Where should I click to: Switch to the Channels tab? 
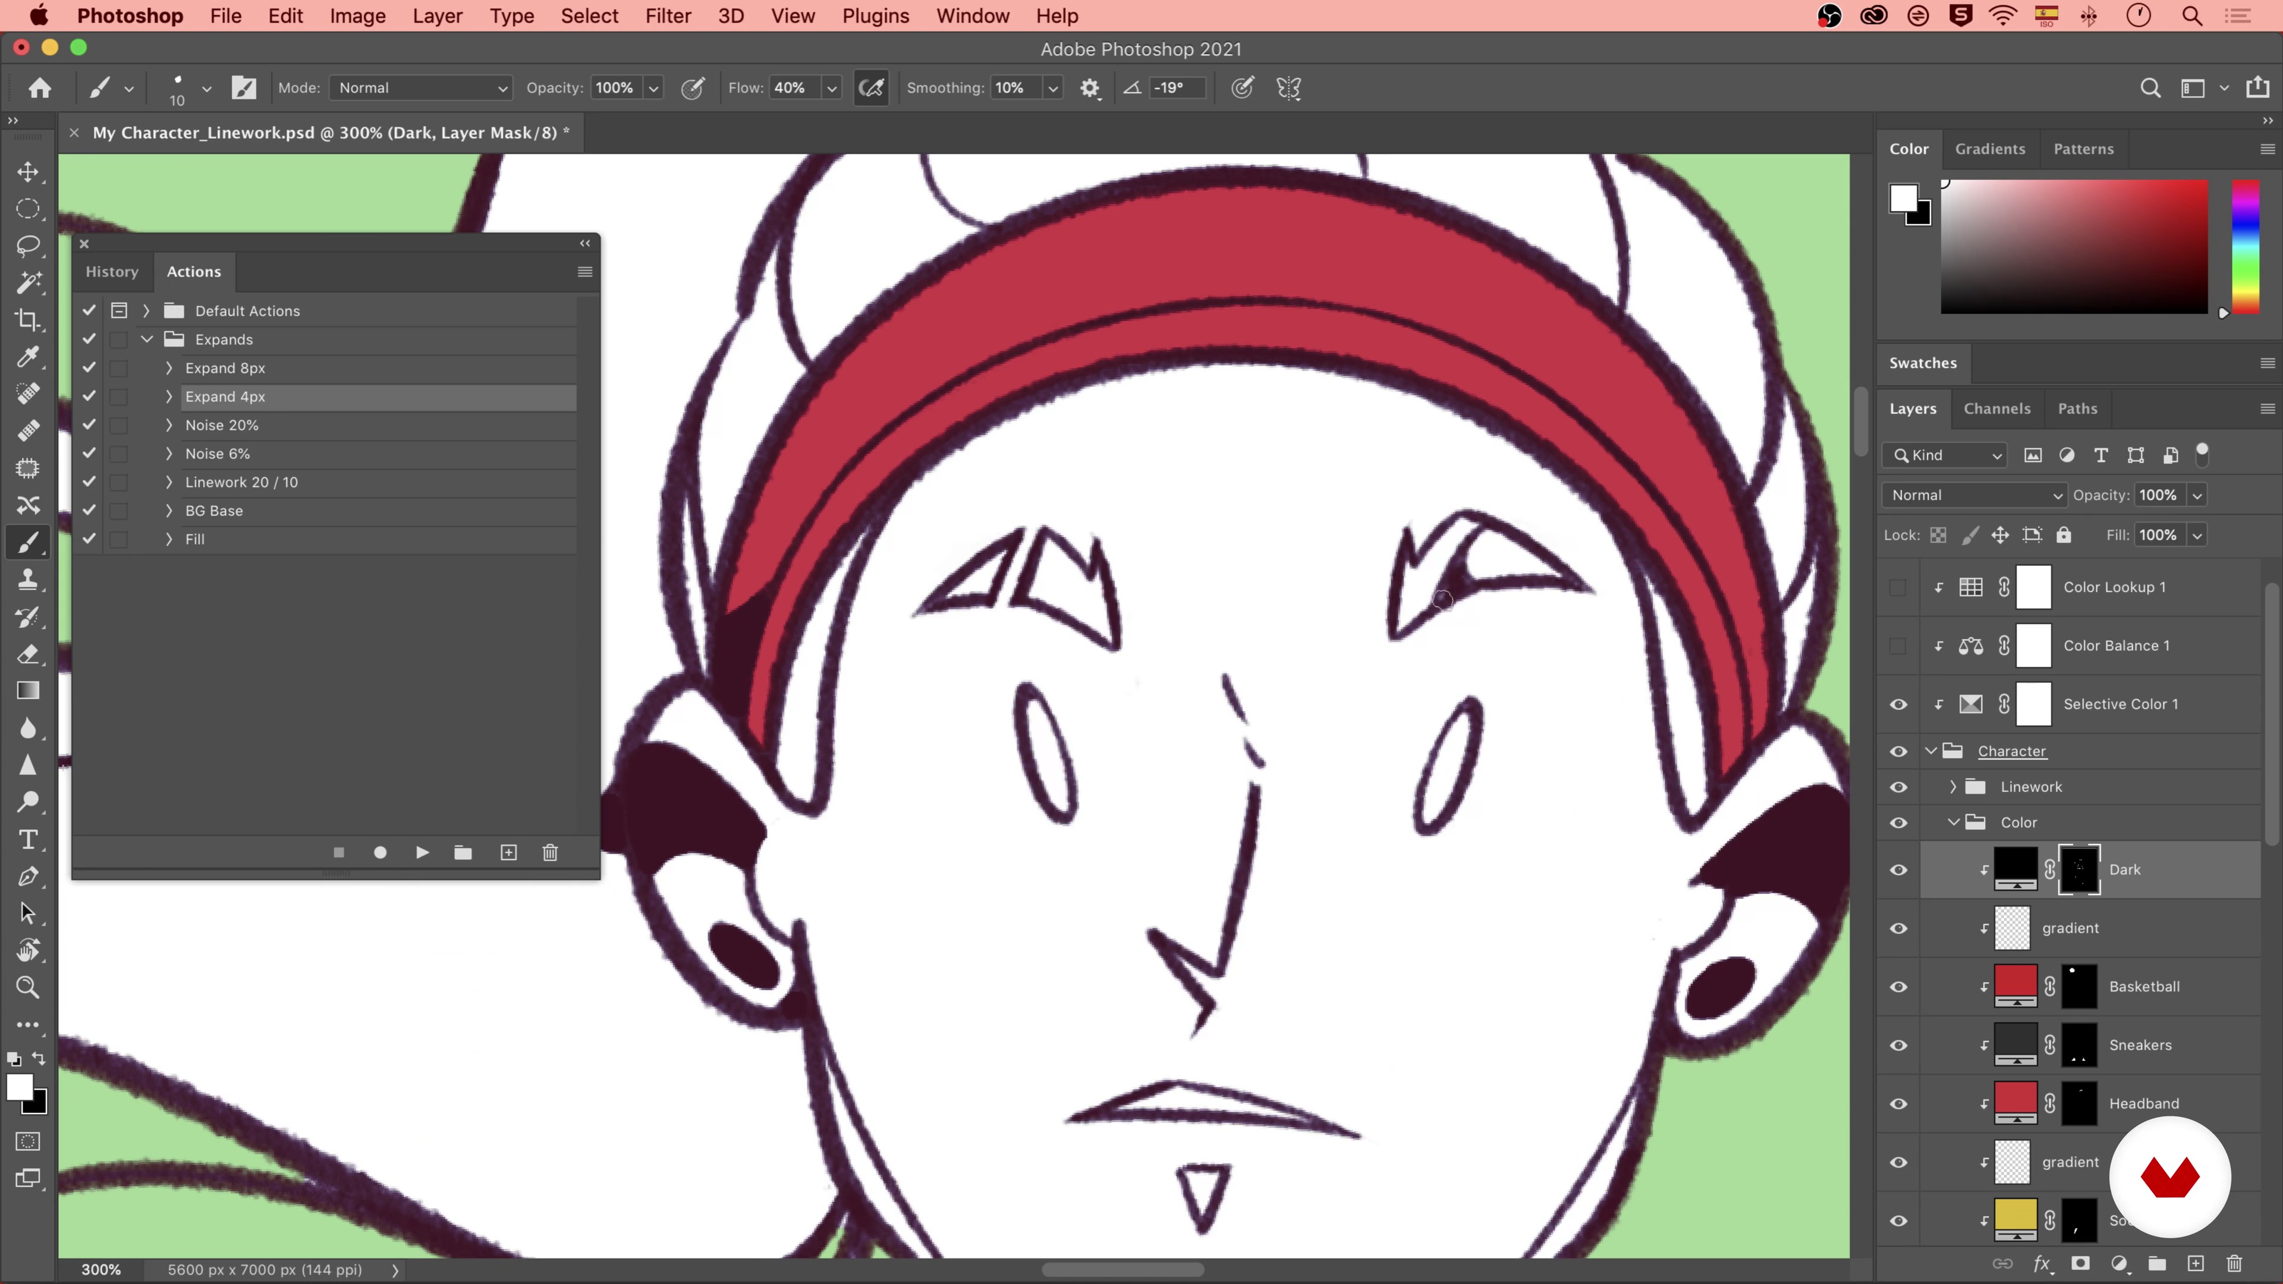click(x=1996, y=408)
